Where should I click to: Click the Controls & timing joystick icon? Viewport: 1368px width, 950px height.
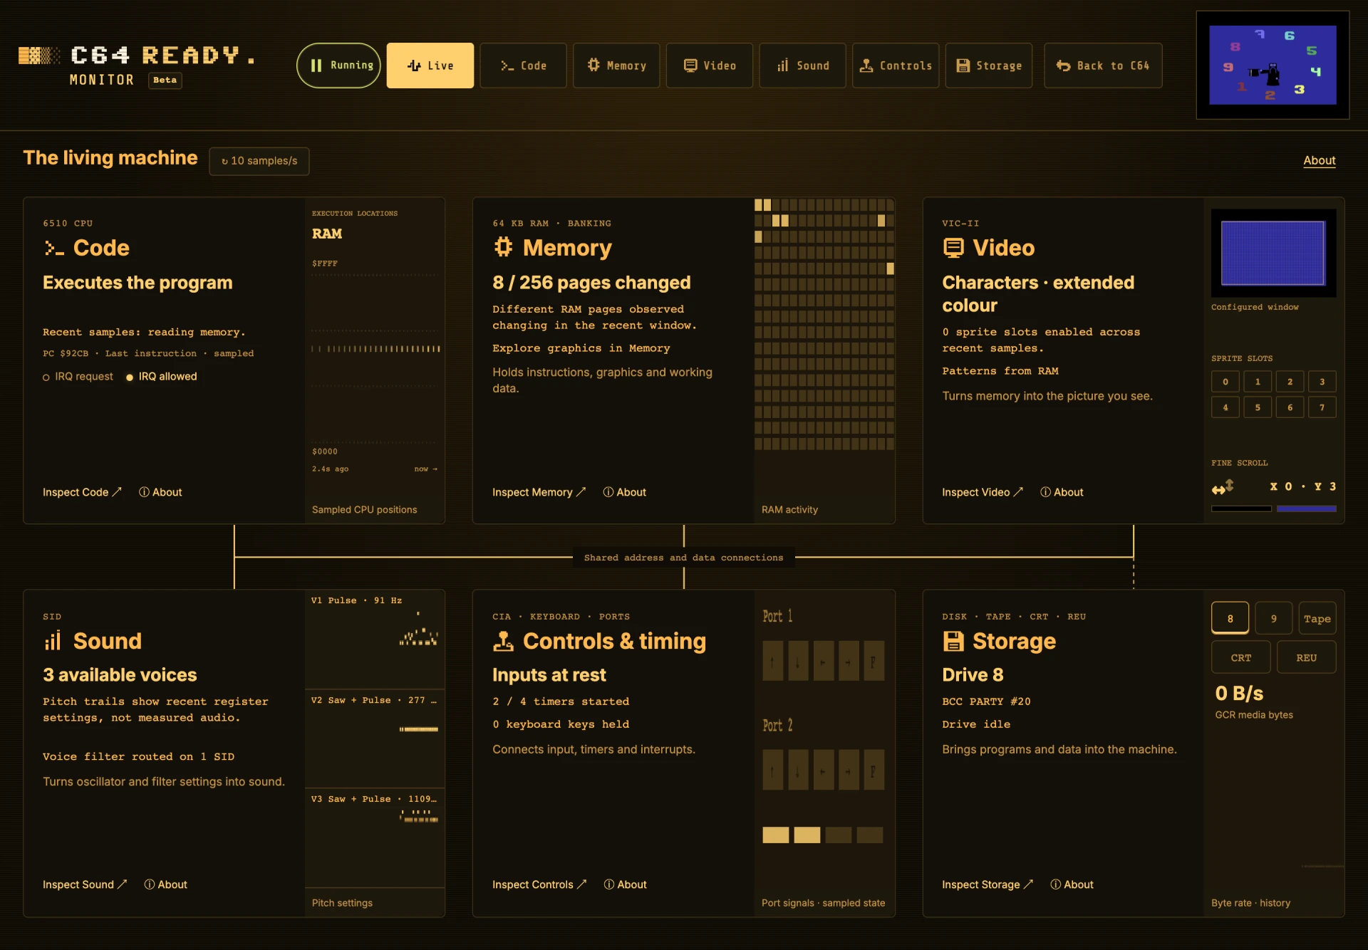503,641
